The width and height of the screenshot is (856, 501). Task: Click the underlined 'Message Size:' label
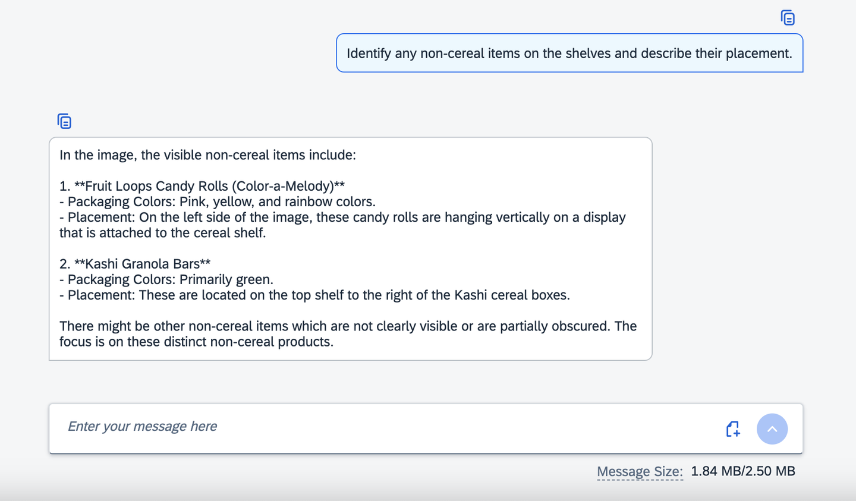click(640, 471)
